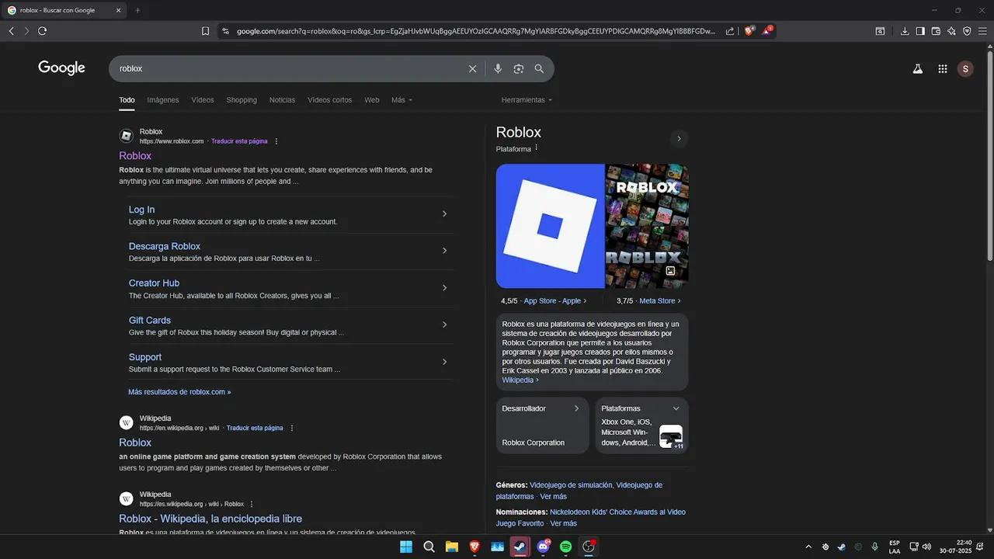Open Google Lens image search icon
994x559 pixels.
point(519,69)
